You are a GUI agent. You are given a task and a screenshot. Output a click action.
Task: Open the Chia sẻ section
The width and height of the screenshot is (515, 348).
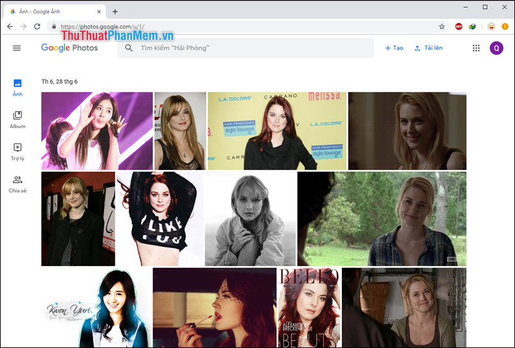coord(17,183)
